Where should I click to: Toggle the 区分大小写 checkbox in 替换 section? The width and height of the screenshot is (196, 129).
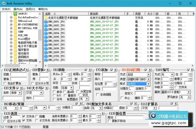[x=33, y=83]
